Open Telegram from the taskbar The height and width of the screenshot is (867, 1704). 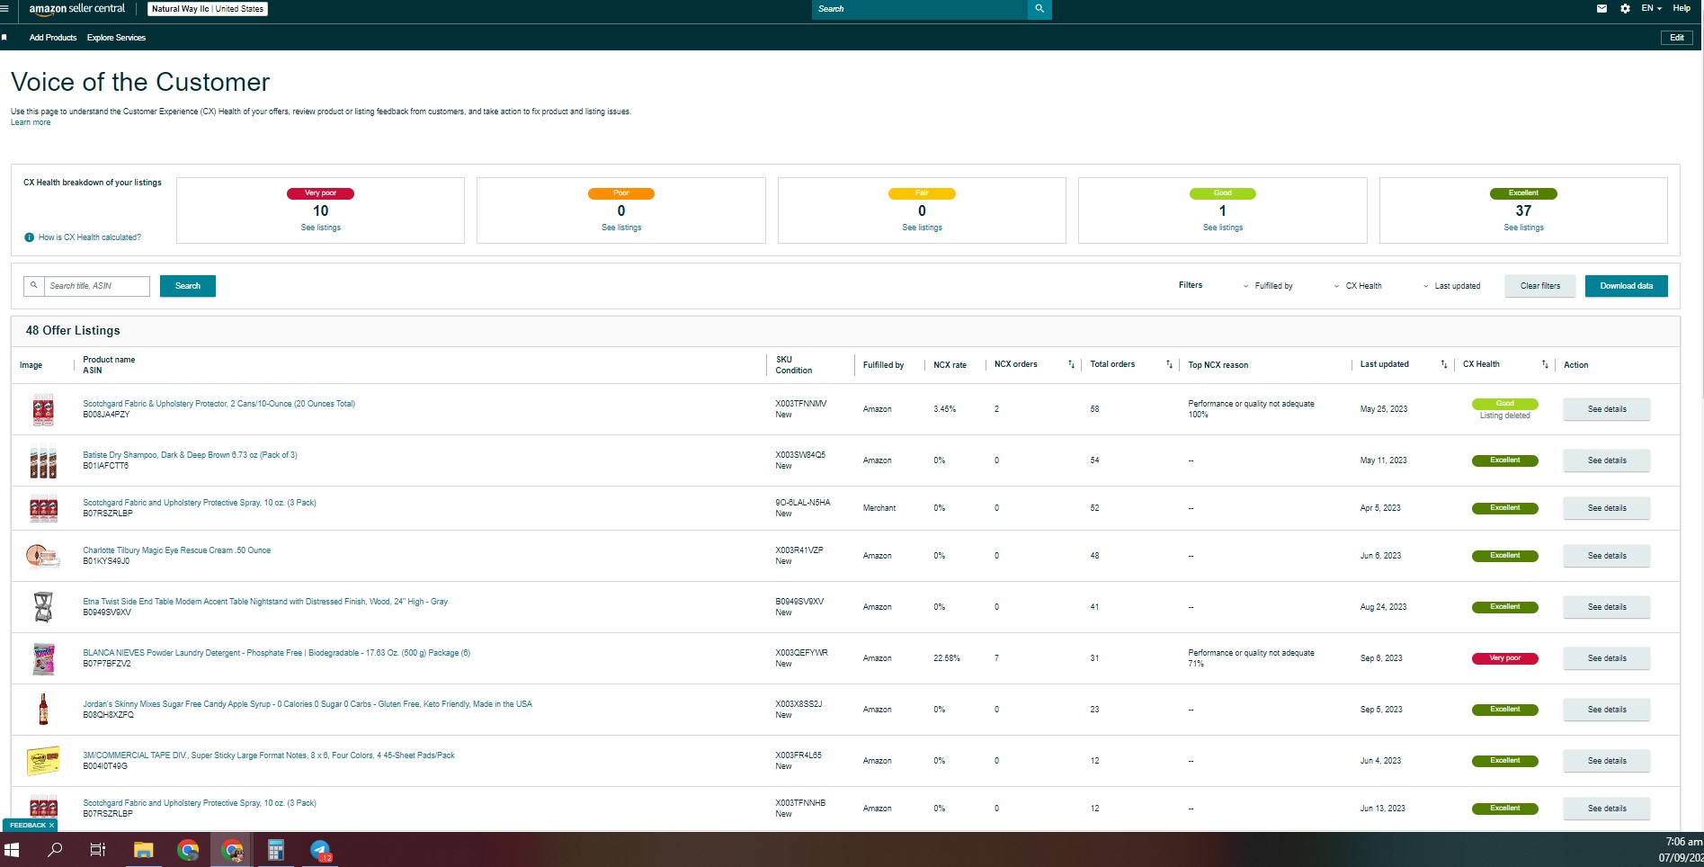point(320,849)
